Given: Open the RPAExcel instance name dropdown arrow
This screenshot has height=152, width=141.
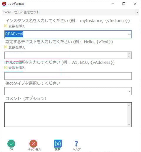Looking at the screenshot, I should (129, 35).
